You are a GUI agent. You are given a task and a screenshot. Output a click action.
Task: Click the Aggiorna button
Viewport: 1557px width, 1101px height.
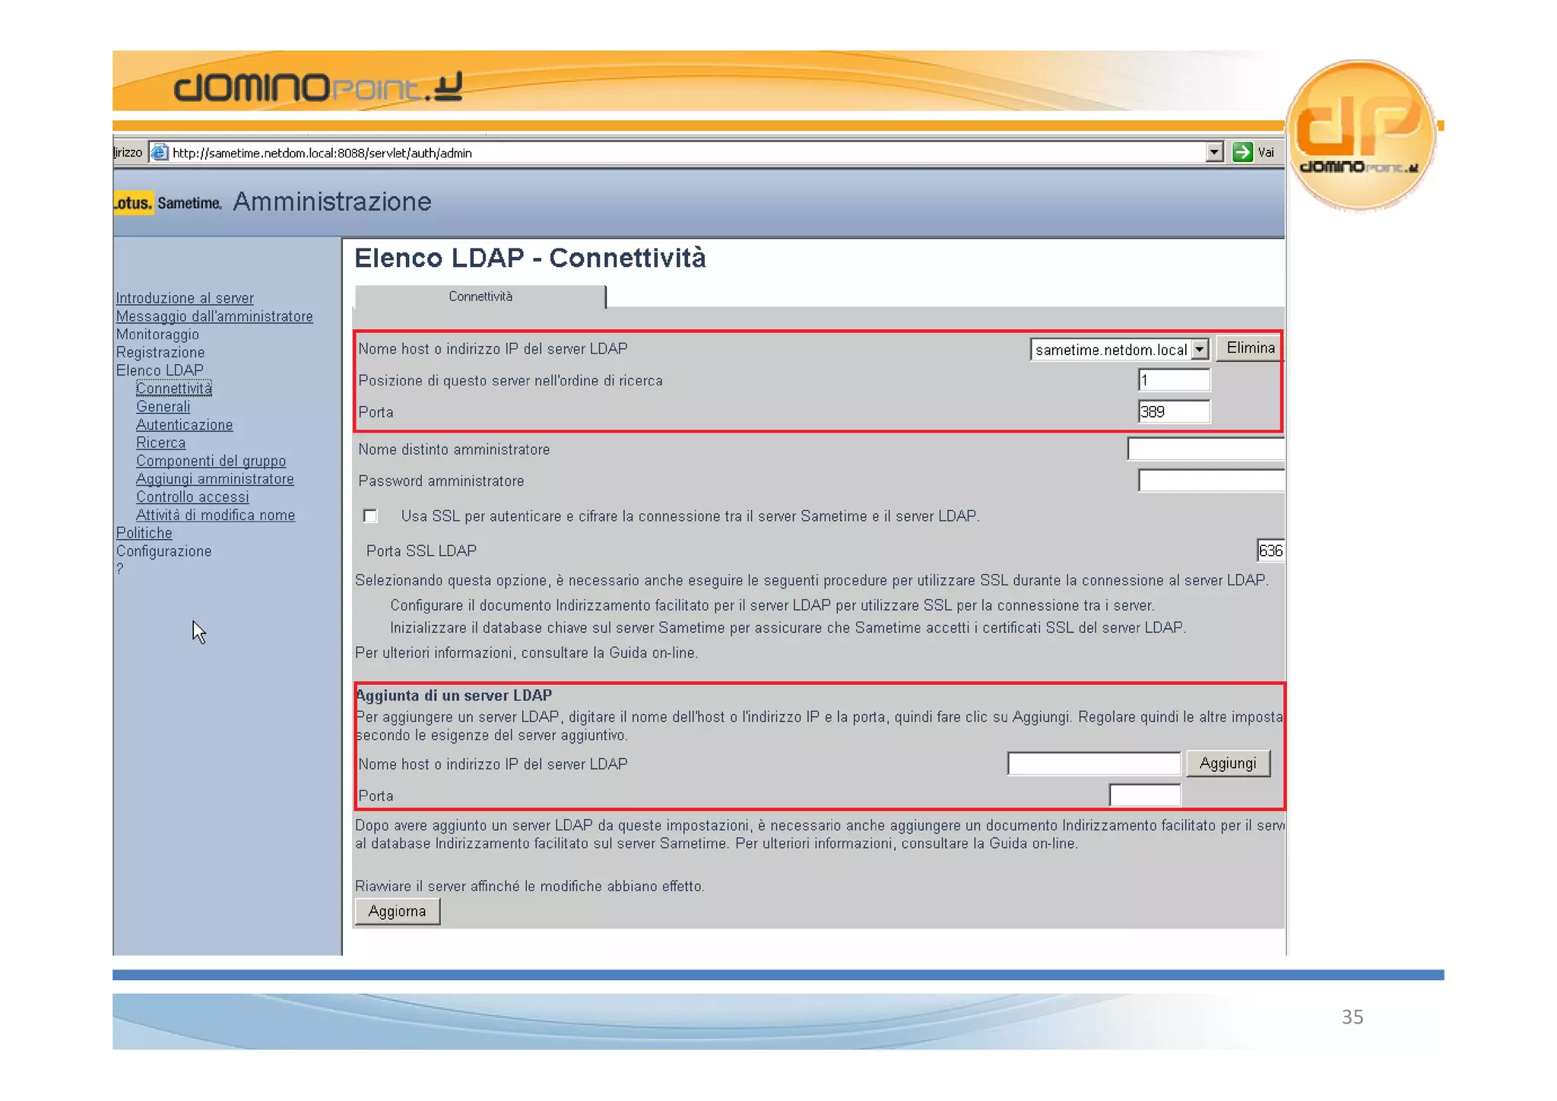tap(397, 911)
